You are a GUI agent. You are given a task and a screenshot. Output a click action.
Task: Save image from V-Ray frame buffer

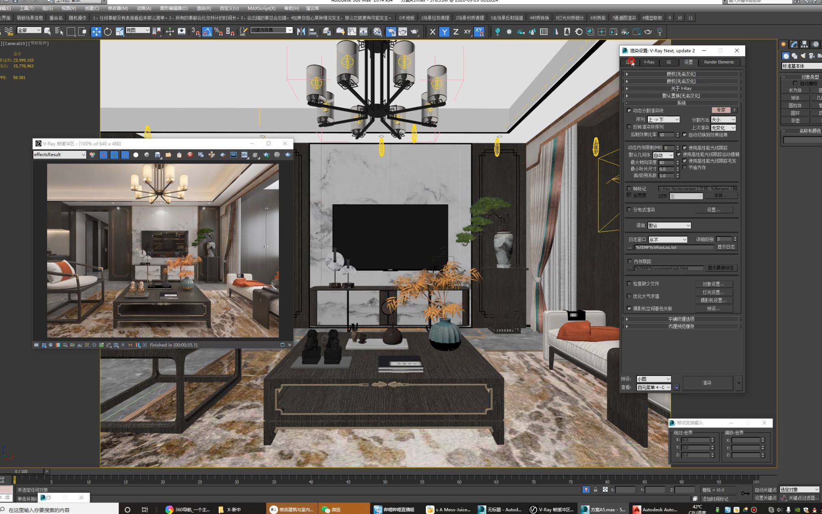157,155
